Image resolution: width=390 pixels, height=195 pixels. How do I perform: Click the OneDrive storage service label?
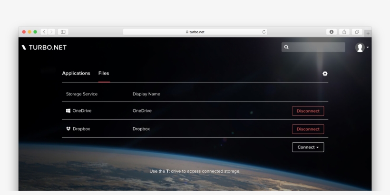pos(82,111)
